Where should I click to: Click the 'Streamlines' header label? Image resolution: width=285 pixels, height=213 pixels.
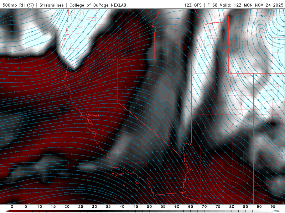52,5
